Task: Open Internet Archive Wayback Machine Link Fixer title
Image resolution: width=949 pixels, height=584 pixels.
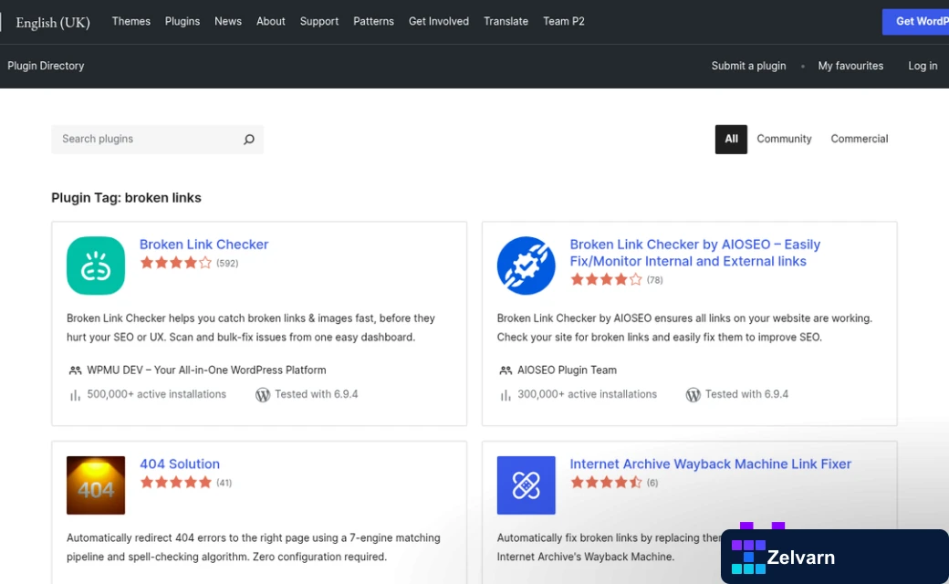Action: click(711, 464)
